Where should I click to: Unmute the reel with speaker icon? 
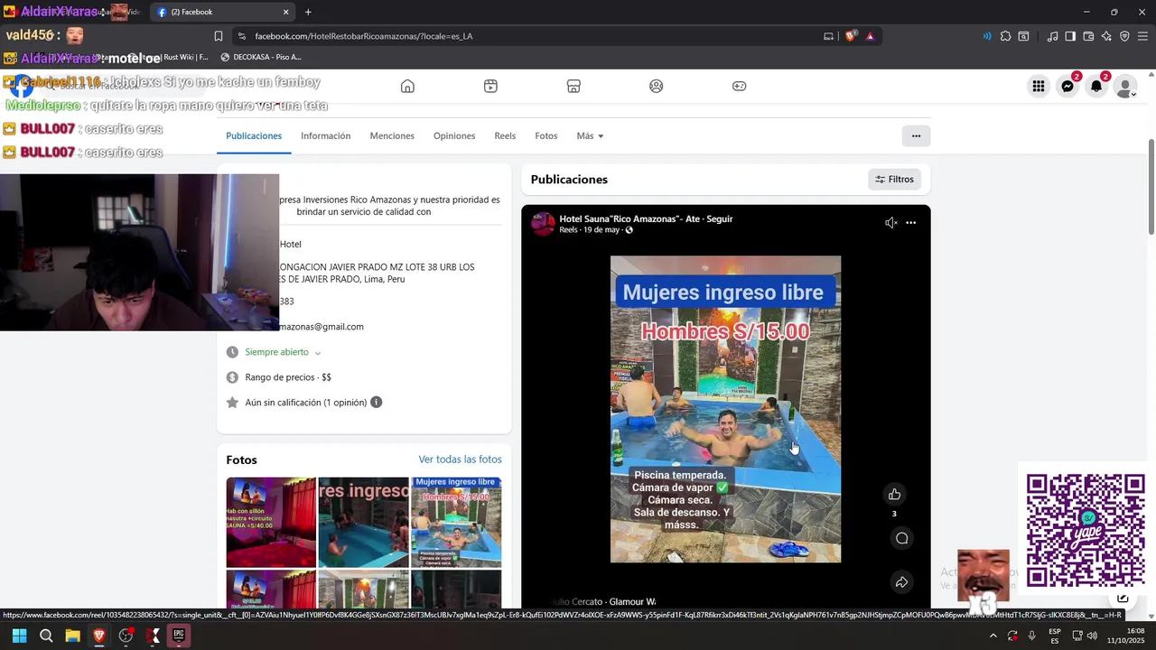pyautogui.click(x=890, y=223)
